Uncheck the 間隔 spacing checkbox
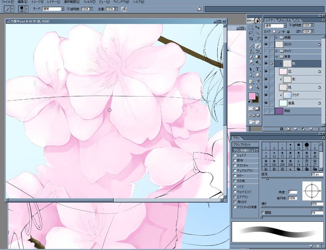This screenshot has height=250, width=326. point(263,213)
